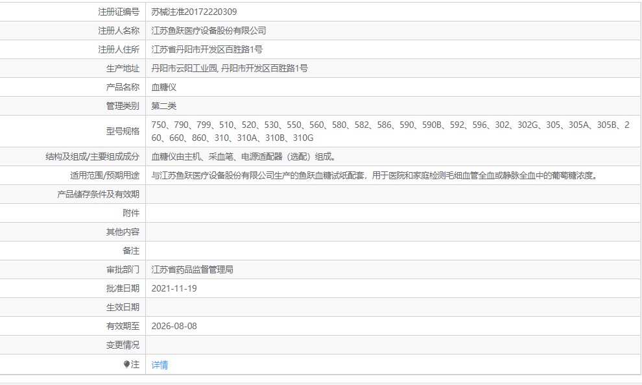Click the 生效日期 label
The width and height of the screenshot is (642, 385).
click(123, 308)
